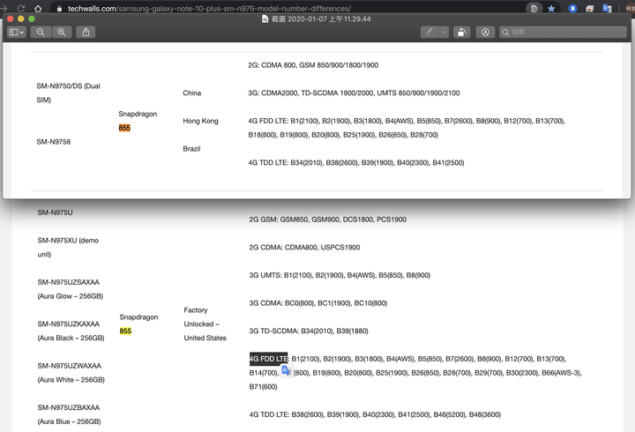Click 'SM-N975UZSAXAA' Aura Glow entry
Viewport: 635px width, 432px height.
tap(71, 289)
